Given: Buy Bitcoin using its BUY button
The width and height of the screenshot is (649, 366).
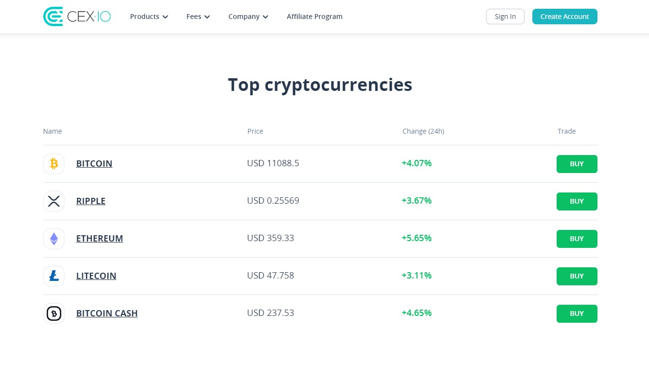Looking at the screenshot, I should click(x=577, y=164).
